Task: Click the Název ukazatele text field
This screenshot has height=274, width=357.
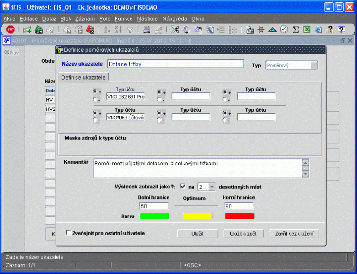Action: click(176, 64)
